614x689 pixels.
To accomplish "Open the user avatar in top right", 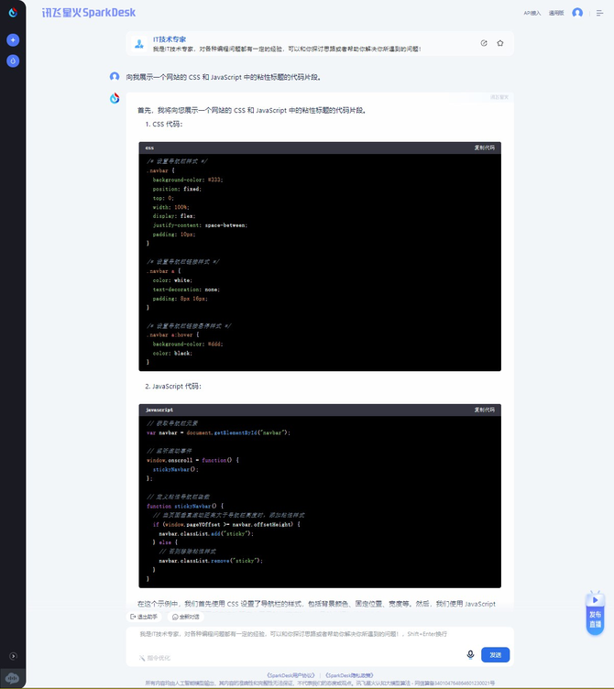I will click(x=577, y=13).
